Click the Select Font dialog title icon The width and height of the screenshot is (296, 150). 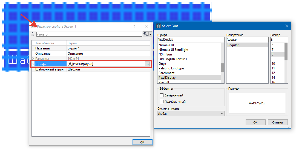158,26
